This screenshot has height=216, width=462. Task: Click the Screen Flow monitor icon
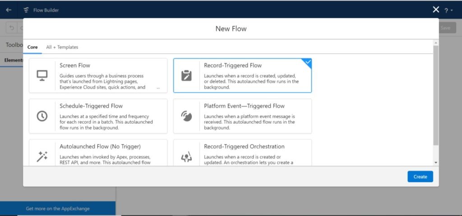[42, 76]
